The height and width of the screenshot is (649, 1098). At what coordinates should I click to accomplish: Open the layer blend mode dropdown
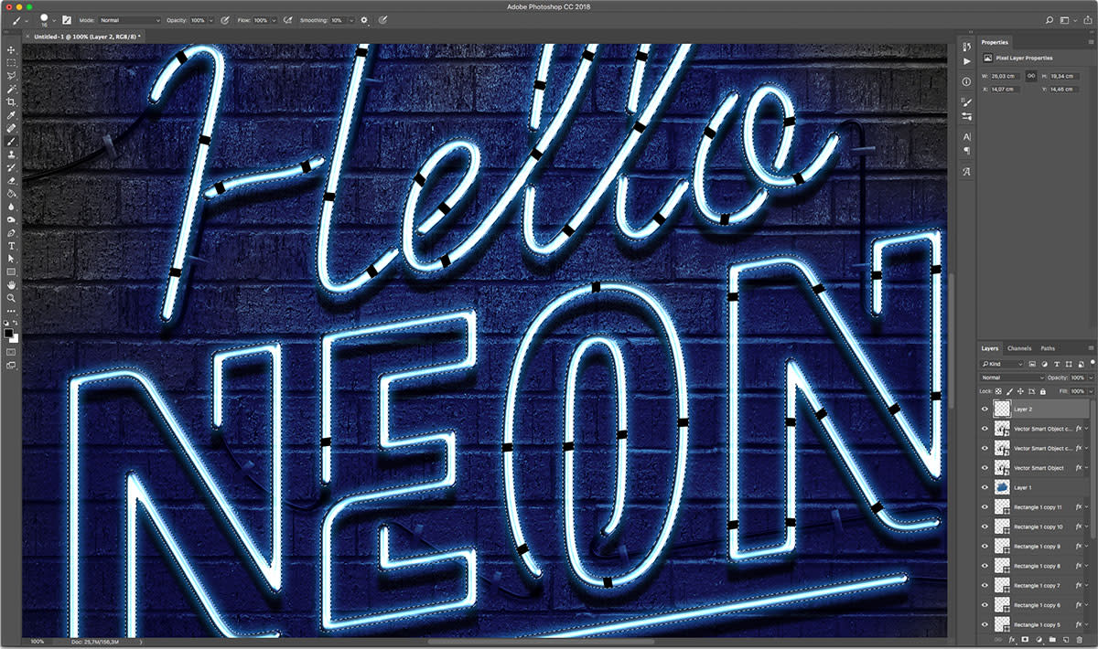coord(1012,378)
